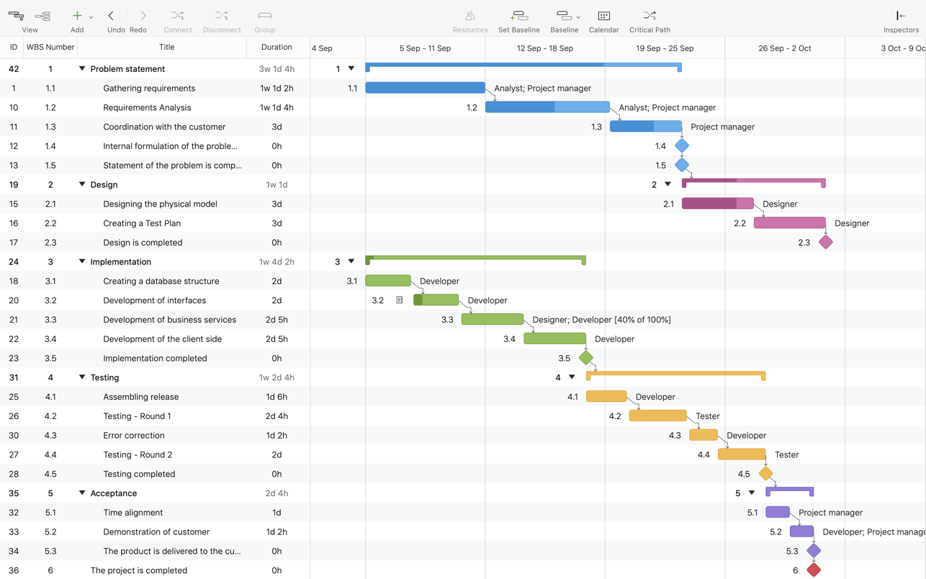
Task: Click the Add task icon
Action: pyautogui.click(x=76, y=16)
